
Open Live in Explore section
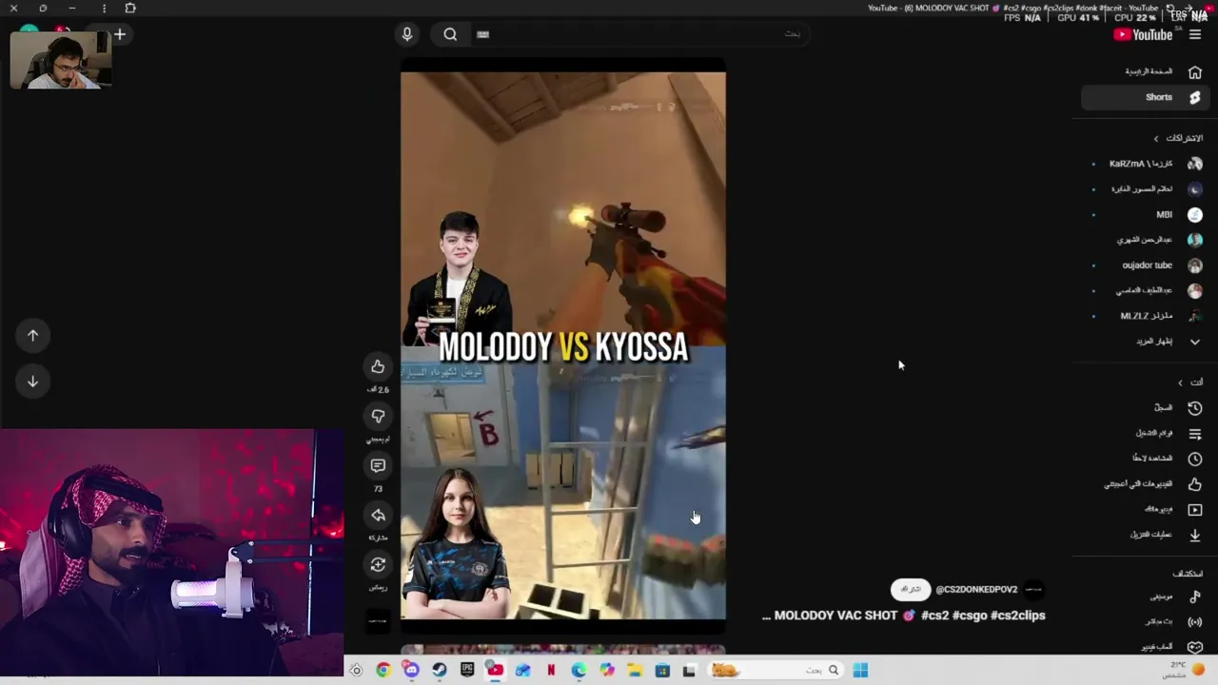(1147, 621)
